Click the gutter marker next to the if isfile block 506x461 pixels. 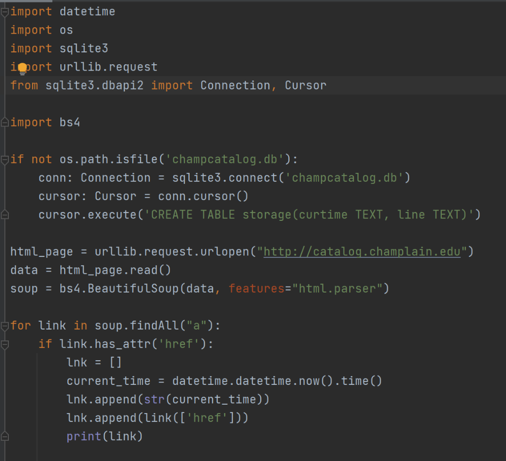4,159
